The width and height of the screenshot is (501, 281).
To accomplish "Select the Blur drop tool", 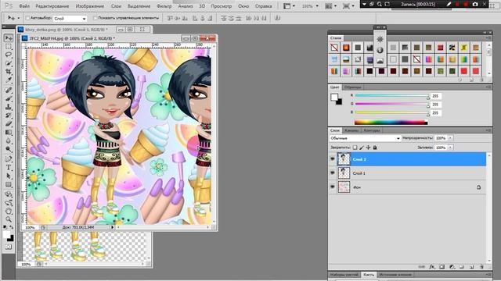I will click(9, 140).
